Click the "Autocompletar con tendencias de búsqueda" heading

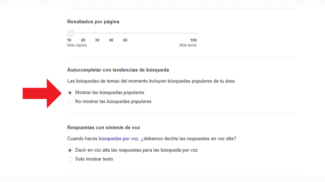[x=118, y=70]
